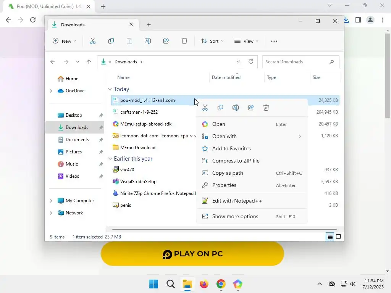
Task: Click Chrome's profile avatar icon
Action: (370, 20)
